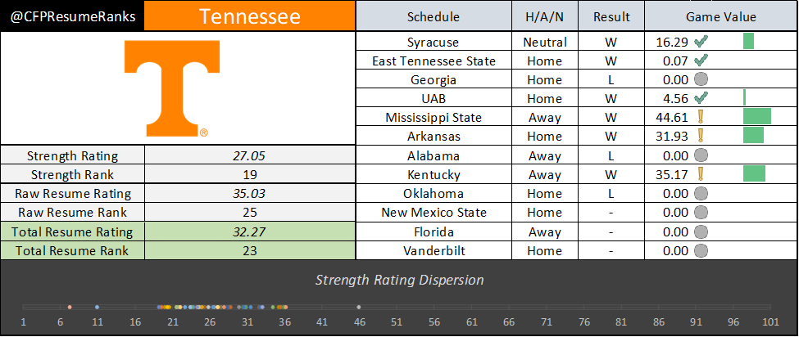Screen dimensions: 799x337
Task: Click the gray circle icon in Alabama row
Action: click(701, 155)
